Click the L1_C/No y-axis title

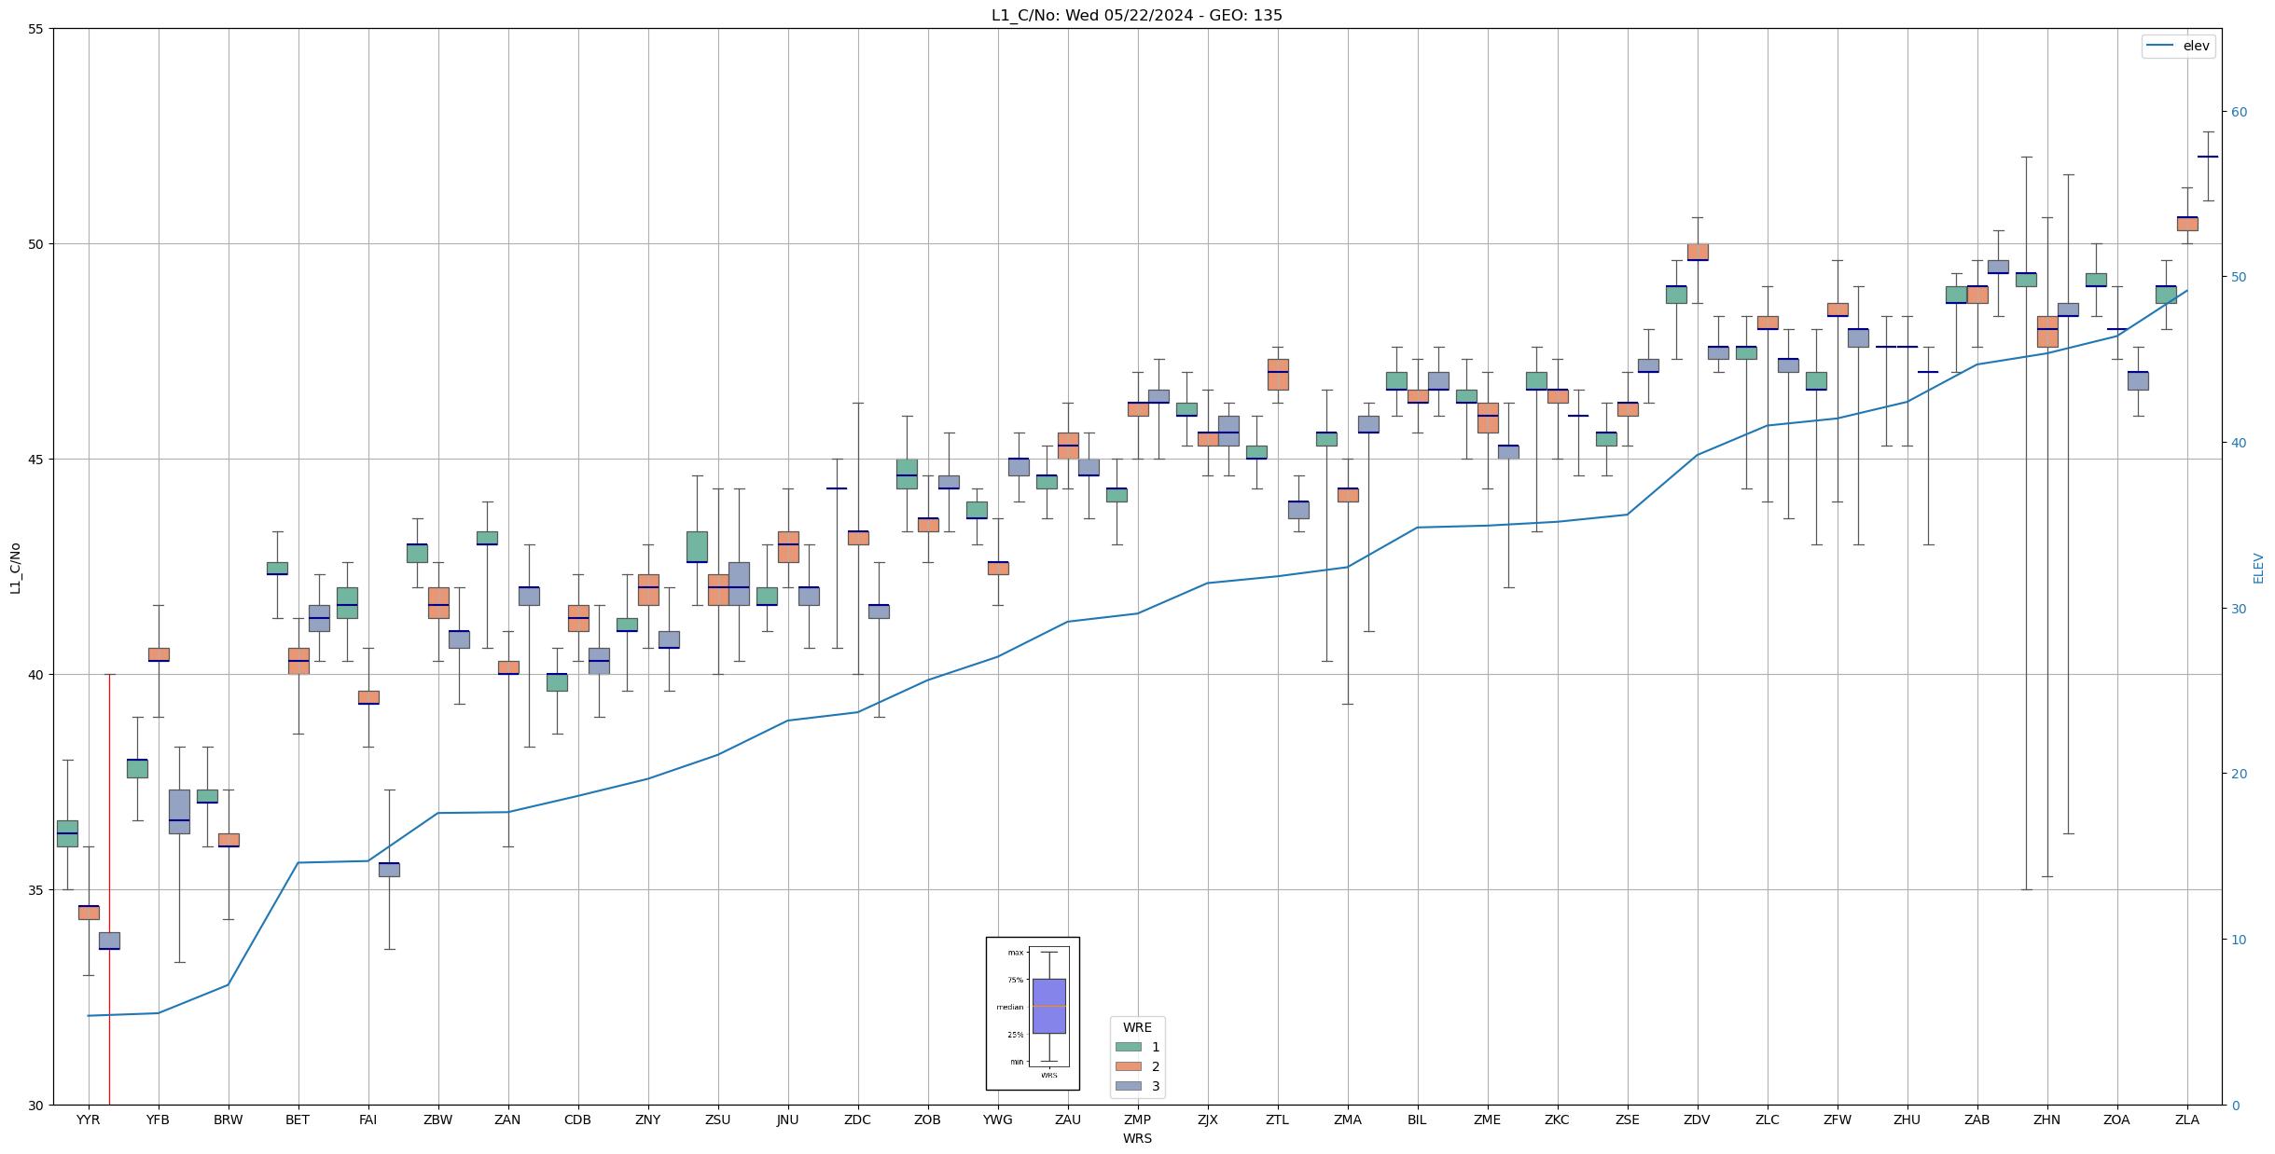coord(15,568)
